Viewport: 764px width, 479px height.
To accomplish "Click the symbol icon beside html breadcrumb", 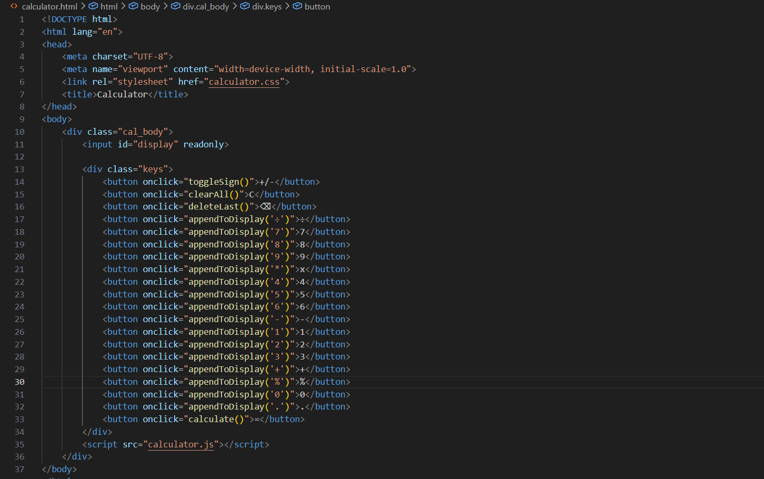I will (x=93, y=6).
